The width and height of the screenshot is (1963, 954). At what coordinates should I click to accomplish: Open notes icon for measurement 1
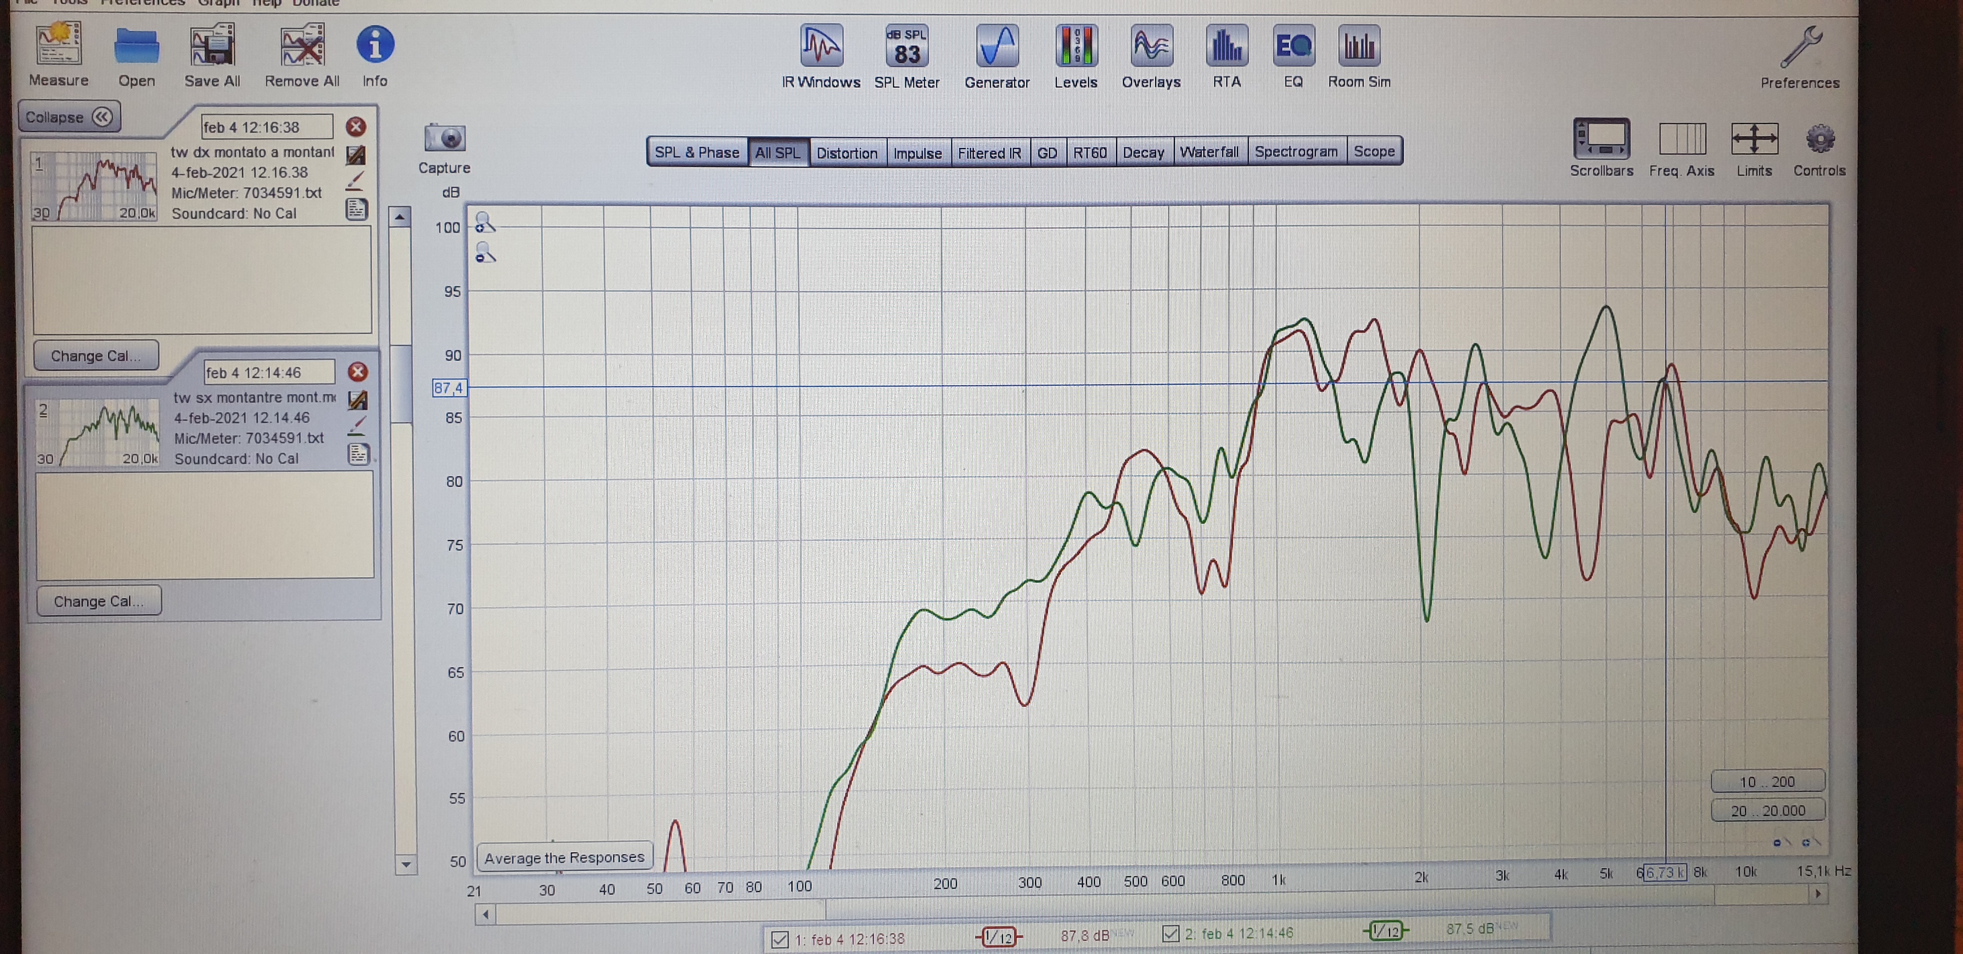pos(357,210)
